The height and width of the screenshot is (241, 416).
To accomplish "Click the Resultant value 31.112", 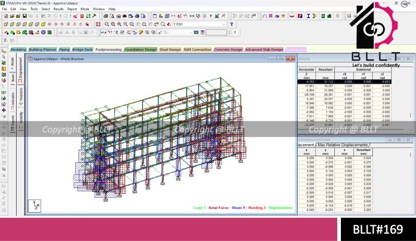I will 328,82.
